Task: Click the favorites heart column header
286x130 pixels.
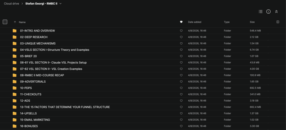Action: (x=181, y=22)
